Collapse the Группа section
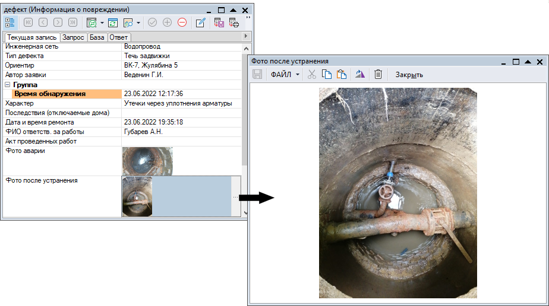 [x=8, y=85]
